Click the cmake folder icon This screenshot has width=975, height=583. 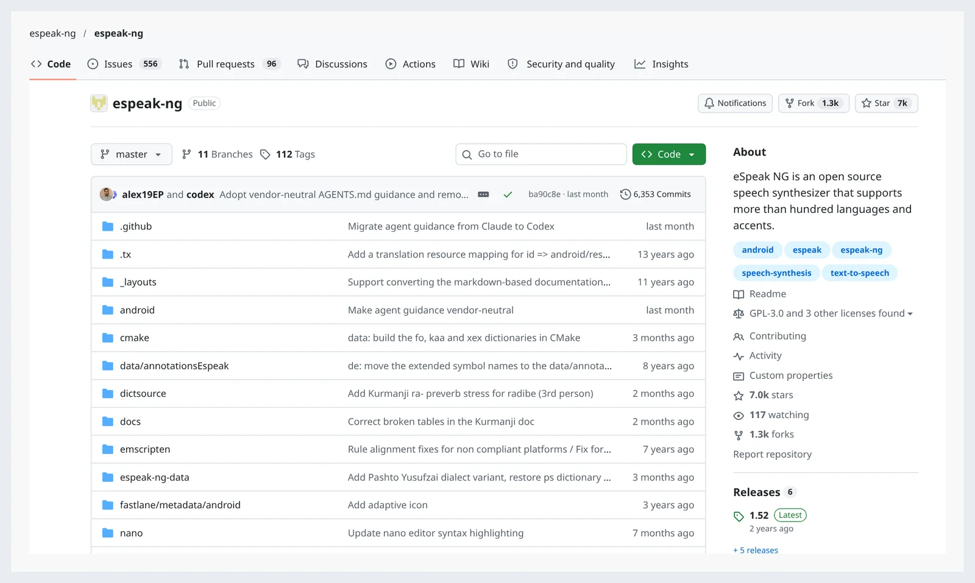108,338
